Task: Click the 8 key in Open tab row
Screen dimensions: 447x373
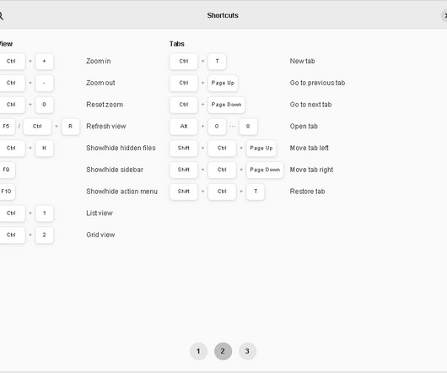Action: pos(248,127)
